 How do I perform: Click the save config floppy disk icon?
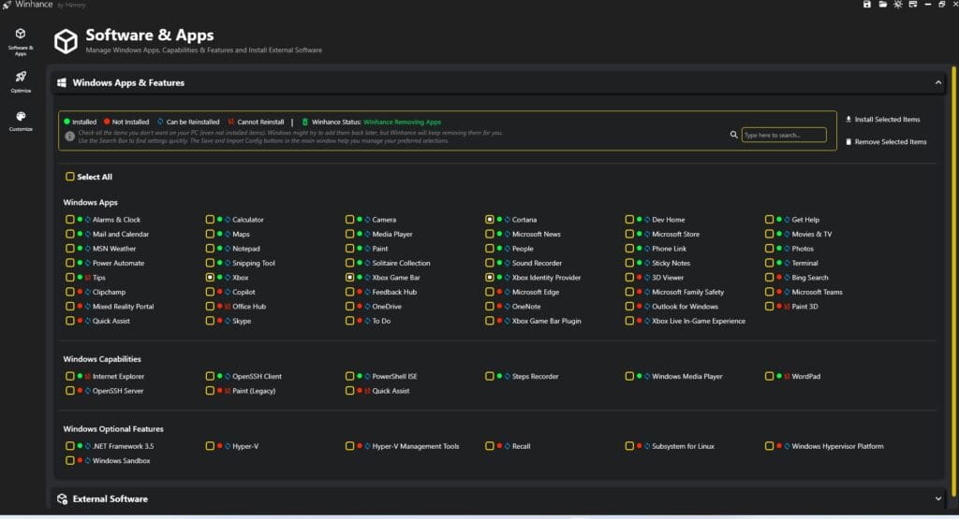tap(867, 5)
